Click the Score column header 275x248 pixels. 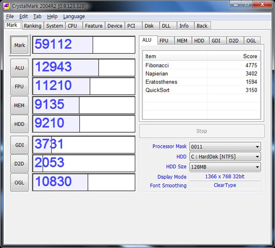tap(233, 56)
